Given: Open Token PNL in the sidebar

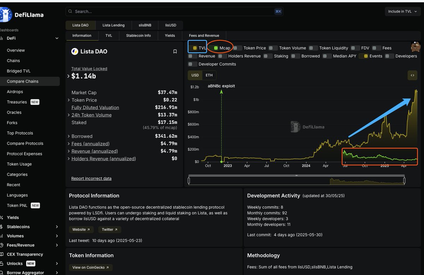Looking at the screenshot, I should click(x=17, y=205).
